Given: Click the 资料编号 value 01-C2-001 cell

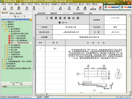Looking at the screenshot, I should pyautogui.click(x=115, y=18).
